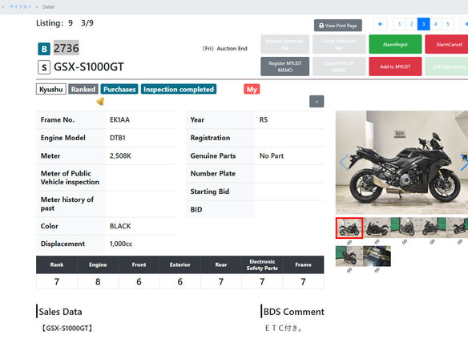Show previous photo with left gallery chevron
Screen dimensions: 468x351
point(345,162)
